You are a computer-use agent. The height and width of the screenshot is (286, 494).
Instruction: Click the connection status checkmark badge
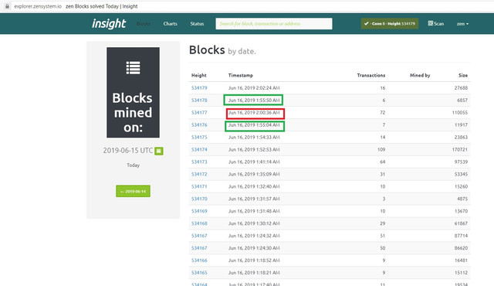(390, 24)
